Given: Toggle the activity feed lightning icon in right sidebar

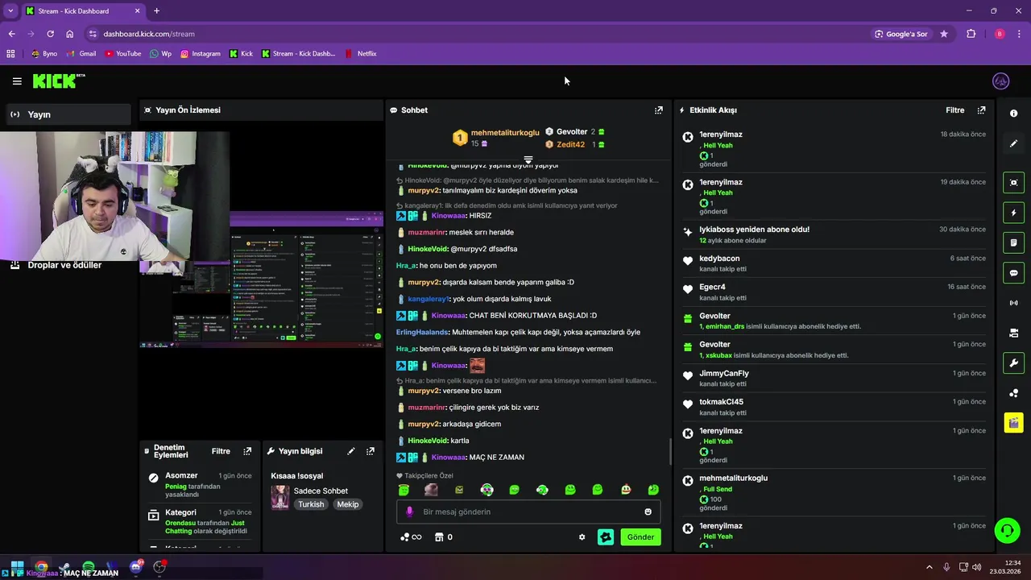Looking at the screenshot, I should pyautogui.click(x=1013, y=213).
